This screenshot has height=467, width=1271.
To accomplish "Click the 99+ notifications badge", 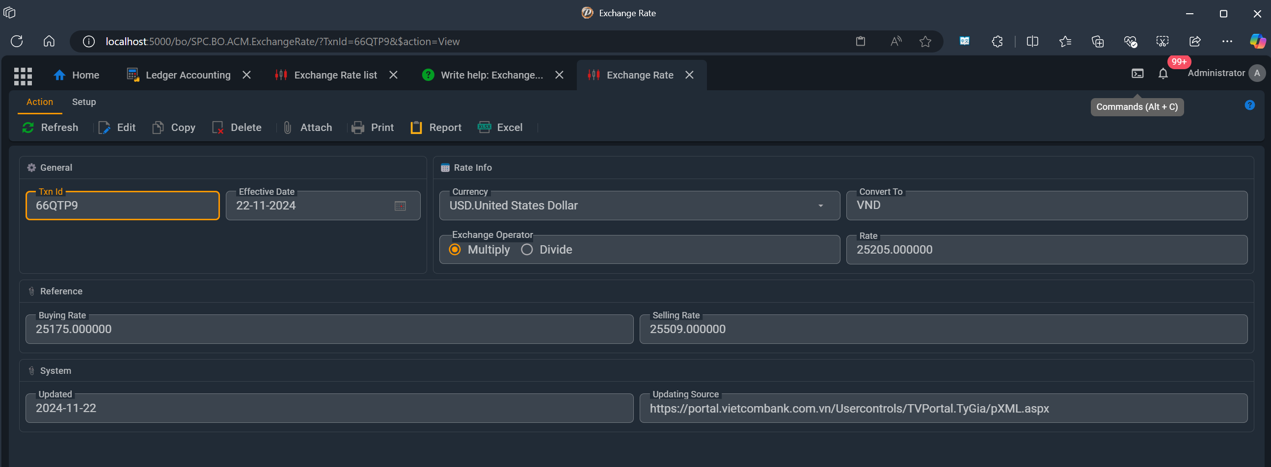I will [x=1179, y=62].
